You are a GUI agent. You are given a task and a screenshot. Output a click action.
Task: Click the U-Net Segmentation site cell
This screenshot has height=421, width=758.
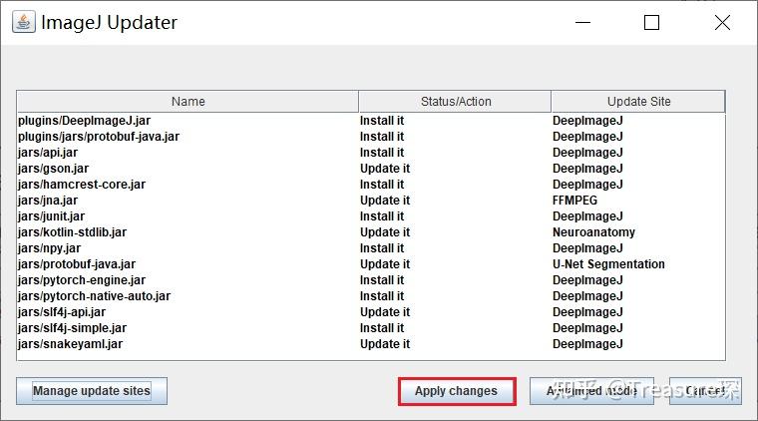(608, 264)
